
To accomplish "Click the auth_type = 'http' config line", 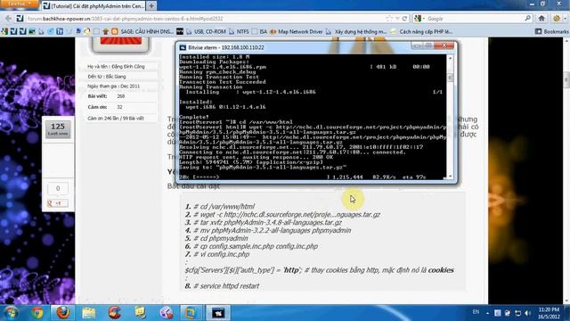I will point(320,270).
